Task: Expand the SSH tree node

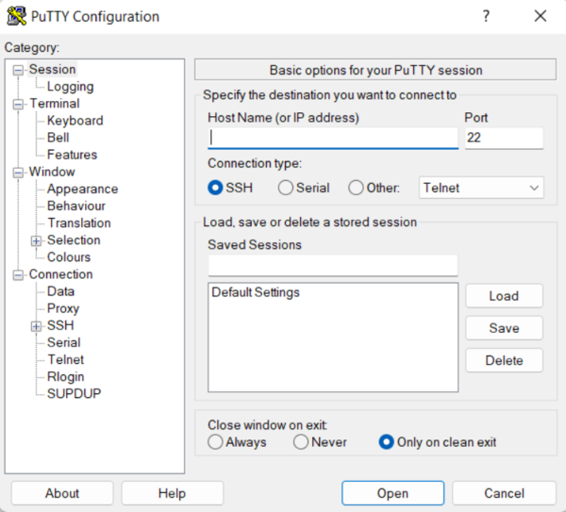Action: 37,326
